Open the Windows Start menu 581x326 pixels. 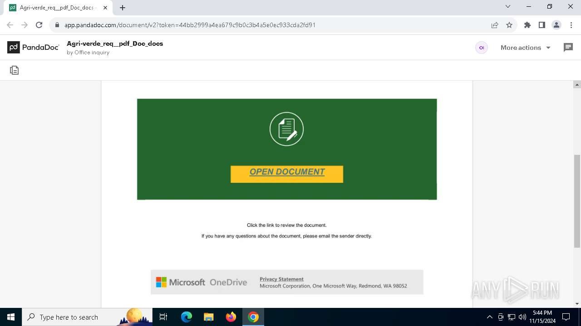pos(11,317)
